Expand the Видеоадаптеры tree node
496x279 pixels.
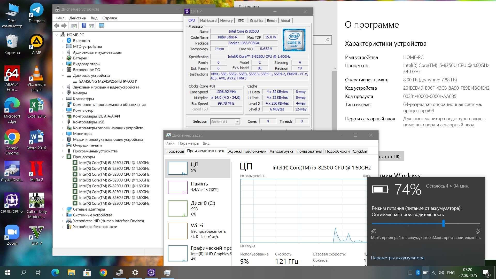point(63,64)
